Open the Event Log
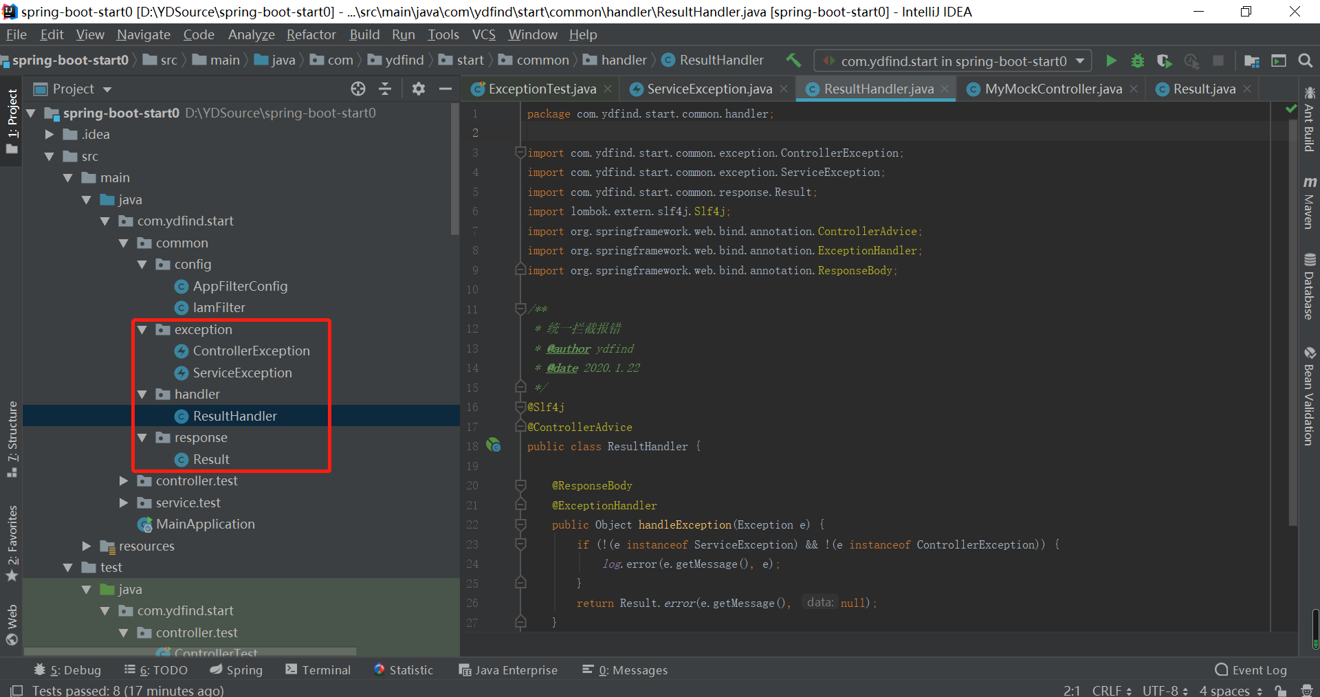 pyautogui.click(x=1251, y=670)
